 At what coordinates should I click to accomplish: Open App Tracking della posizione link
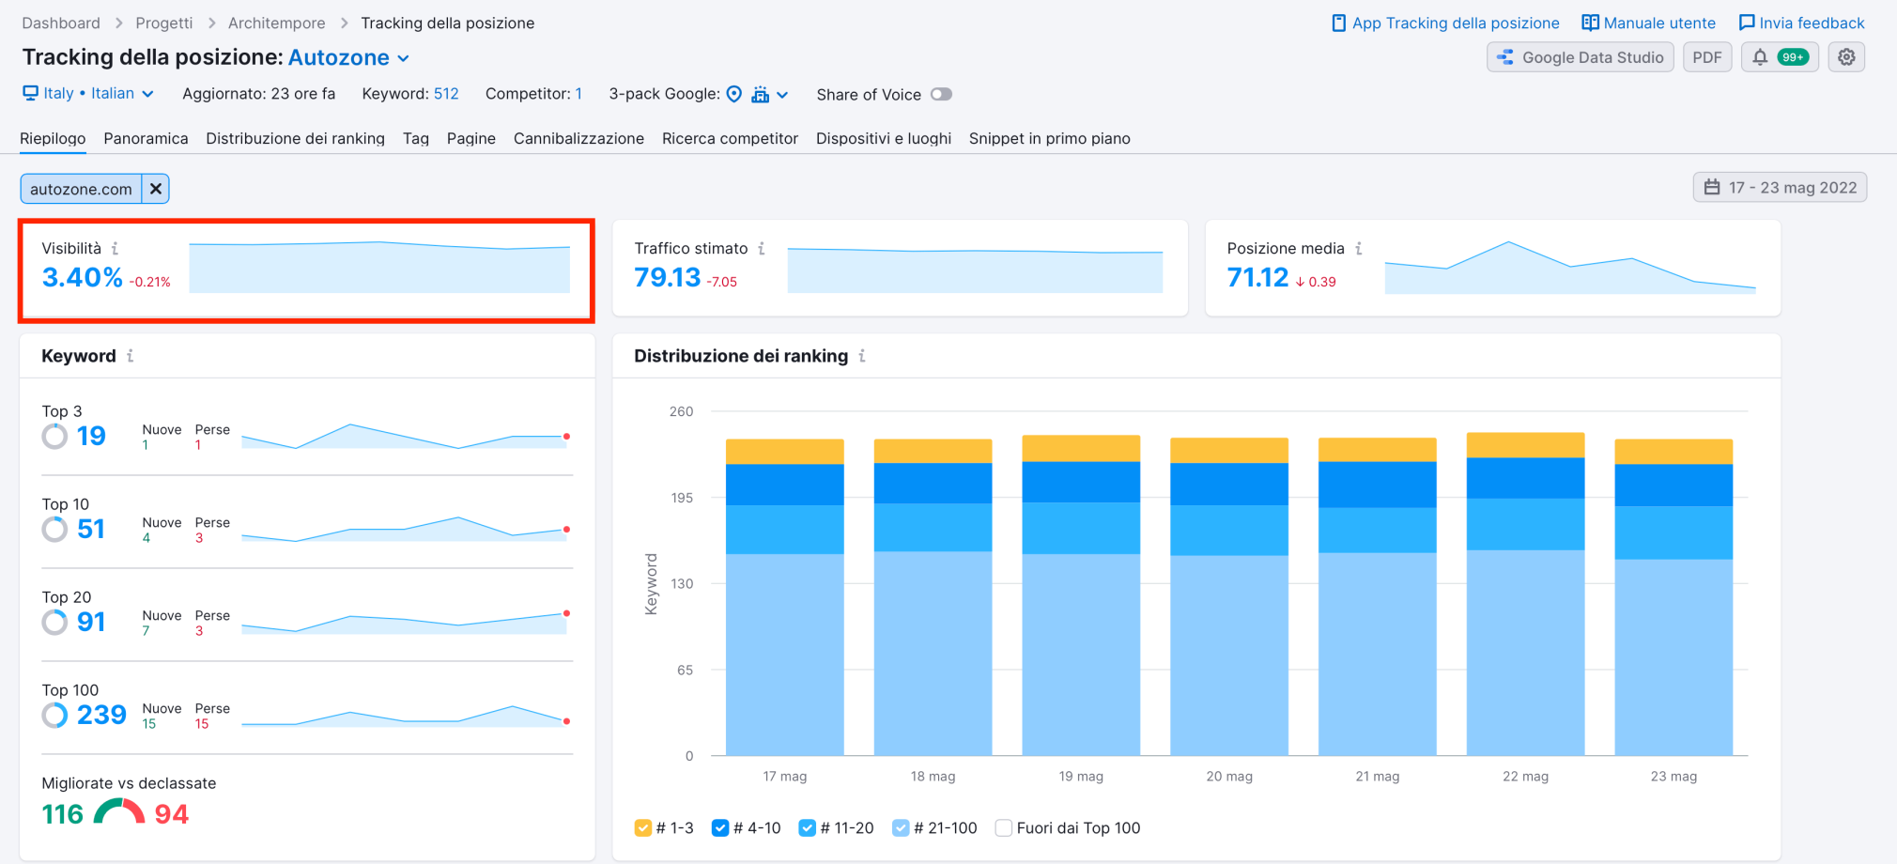tap(1445, 23)
